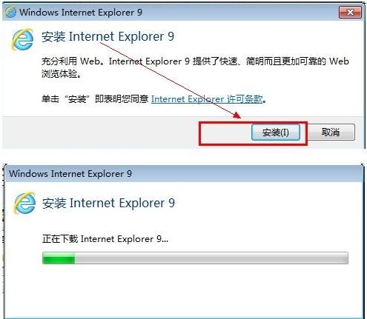Screen dimensions: 367x319
Task: Cancel setup with the 取消 button
Action: (x=331, y=132)
